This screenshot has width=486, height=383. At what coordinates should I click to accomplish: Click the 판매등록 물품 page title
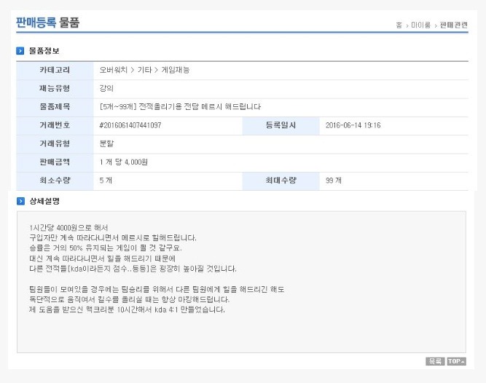pyautogui.click(x=48, y=23)
